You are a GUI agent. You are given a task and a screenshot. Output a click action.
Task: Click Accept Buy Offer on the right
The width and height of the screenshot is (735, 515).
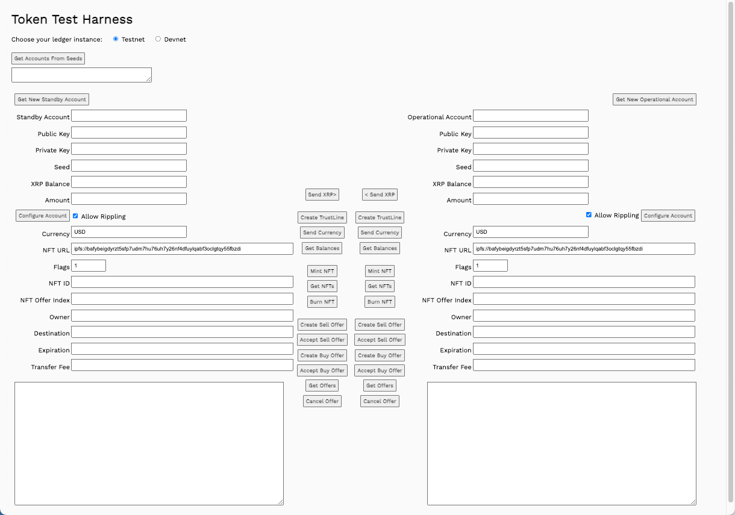tap(379, 370)
